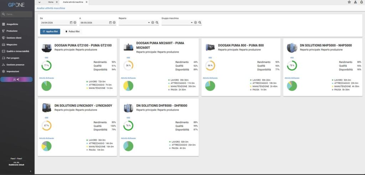The height and width of the screenshot is (175, 365).
Task: Click LYNX2600Y activity pie chart
Action: pos(47,146)
